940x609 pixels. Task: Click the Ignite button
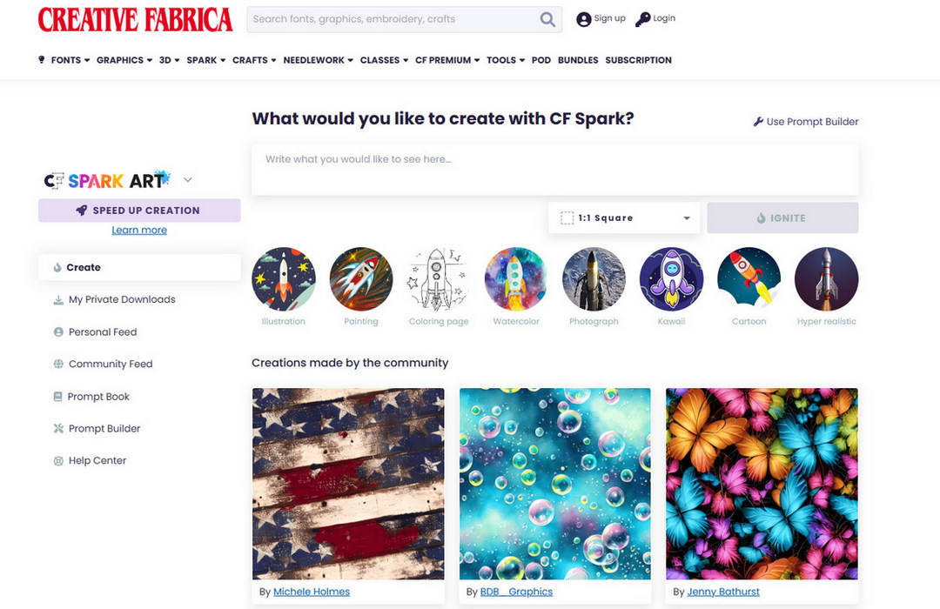point(782,217)
